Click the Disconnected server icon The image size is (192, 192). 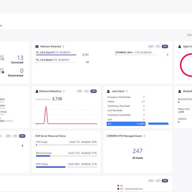pos(2,71)
